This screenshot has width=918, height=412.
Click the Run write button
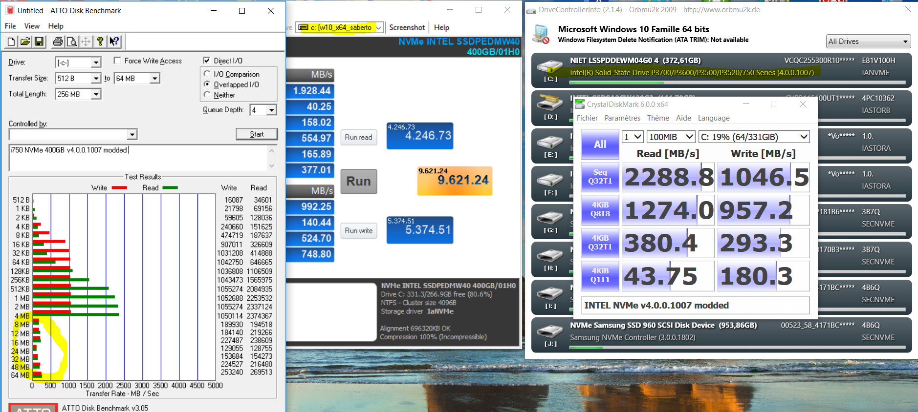[x=359, y=230]
